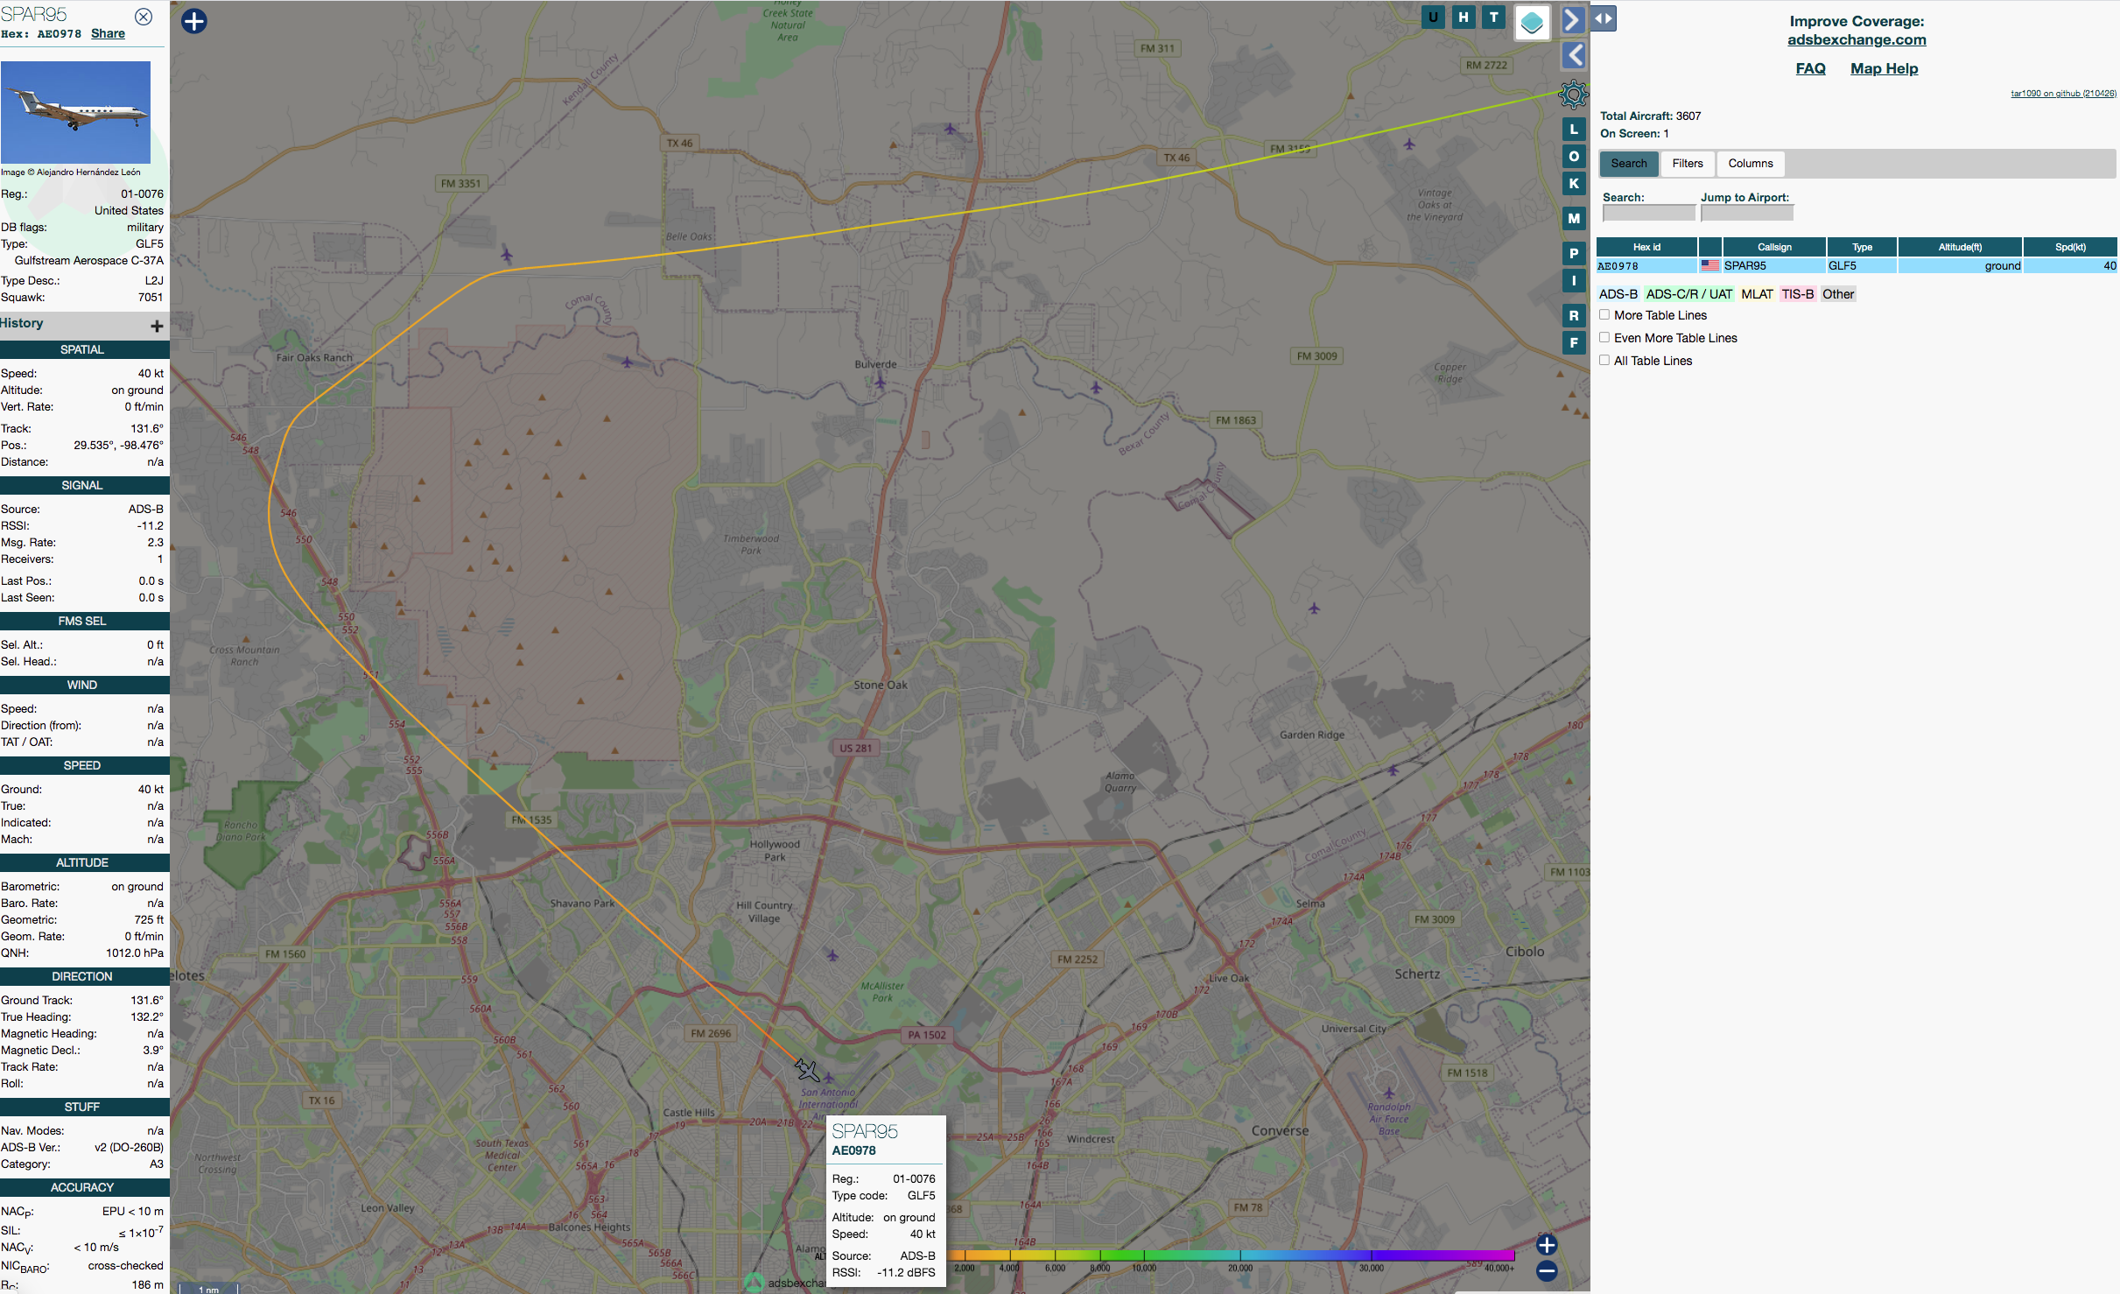The image size is (2120, 1294).
Task: Select the SPAR95 aircraft marker on map
Action: coord(806,1070)
